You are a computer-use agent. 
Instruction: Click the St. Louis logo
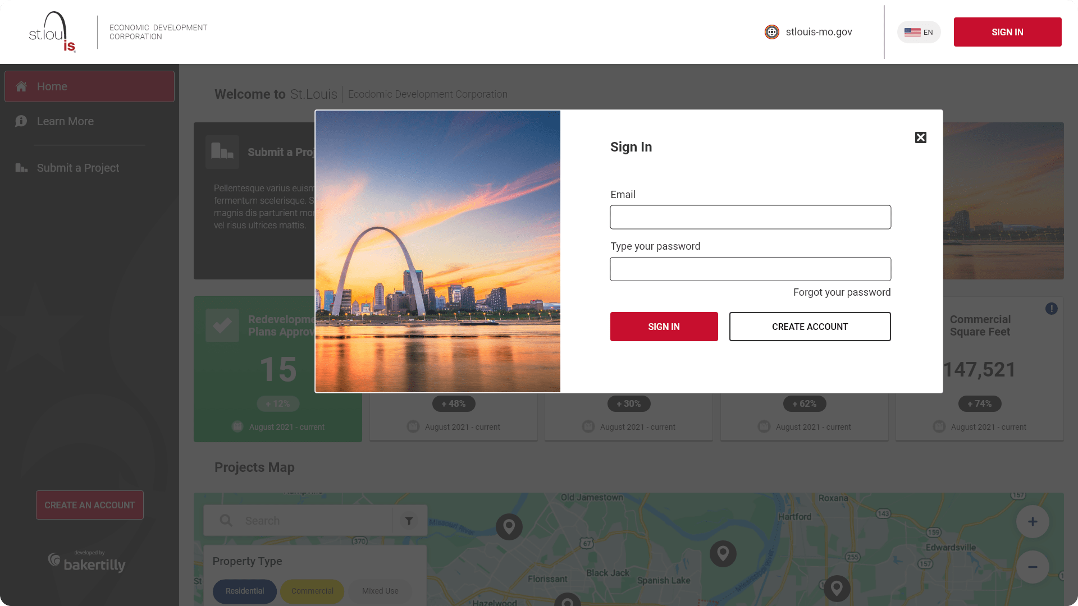click(x=52, y=32)
